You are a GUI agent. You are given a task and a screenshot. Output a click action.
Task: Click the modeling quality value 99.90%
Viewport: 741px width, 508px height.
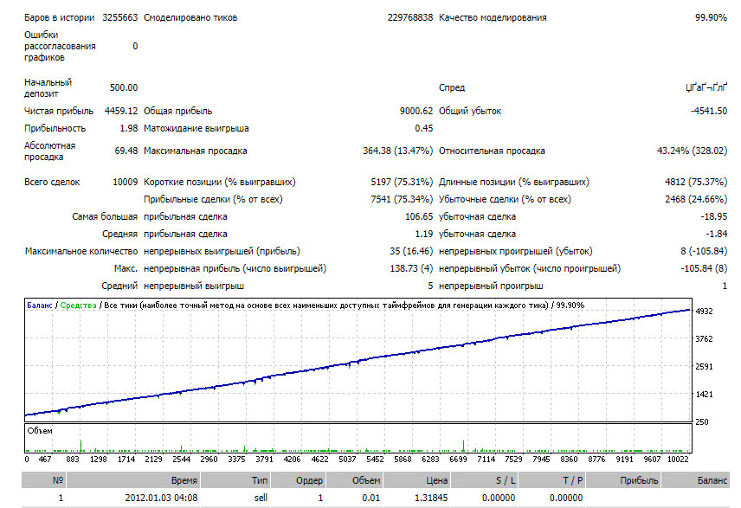tap(711, 17)
